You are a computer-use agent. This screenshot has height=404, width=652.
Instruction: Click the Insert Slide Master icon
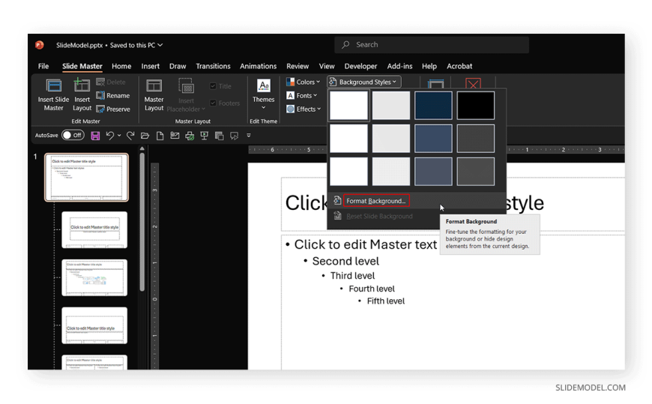tap(54, 86)
